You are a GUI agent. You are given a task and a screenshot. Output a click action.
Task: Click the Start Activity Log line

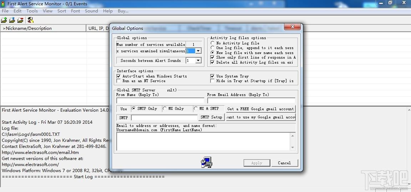tap(47, 122)
